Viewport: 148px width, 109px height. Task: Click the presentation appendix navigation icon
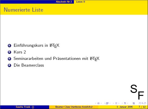134,103
